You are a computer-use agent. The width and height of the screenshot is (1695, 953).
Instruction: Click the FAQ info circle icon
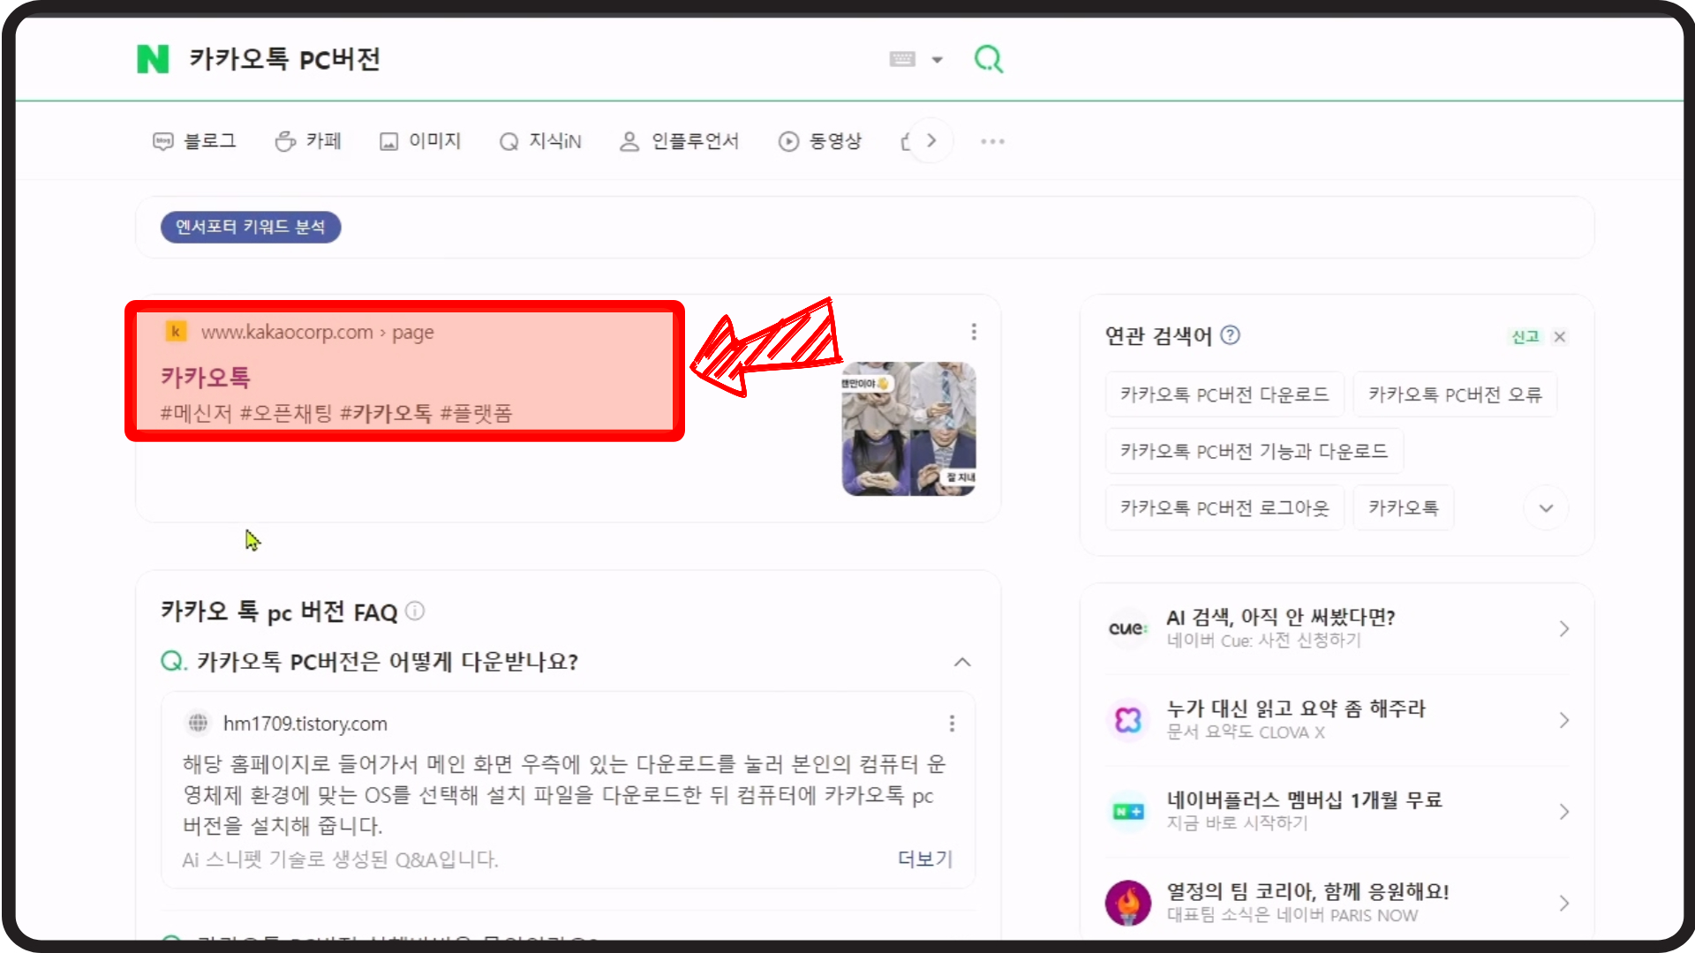tap(415, 612)
